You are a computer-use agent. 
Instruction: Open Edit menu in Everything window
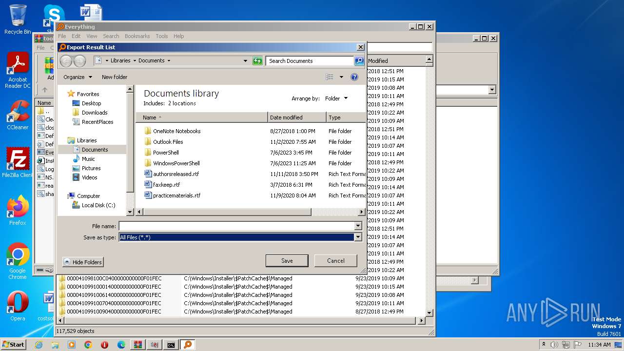click(76, 36)
